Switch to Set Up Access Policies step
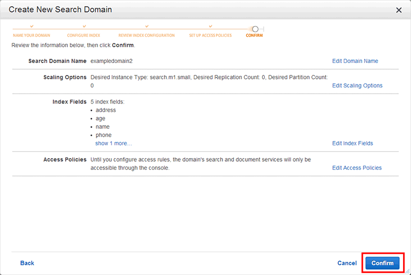 pyautogui.click(x=210, y=36)
